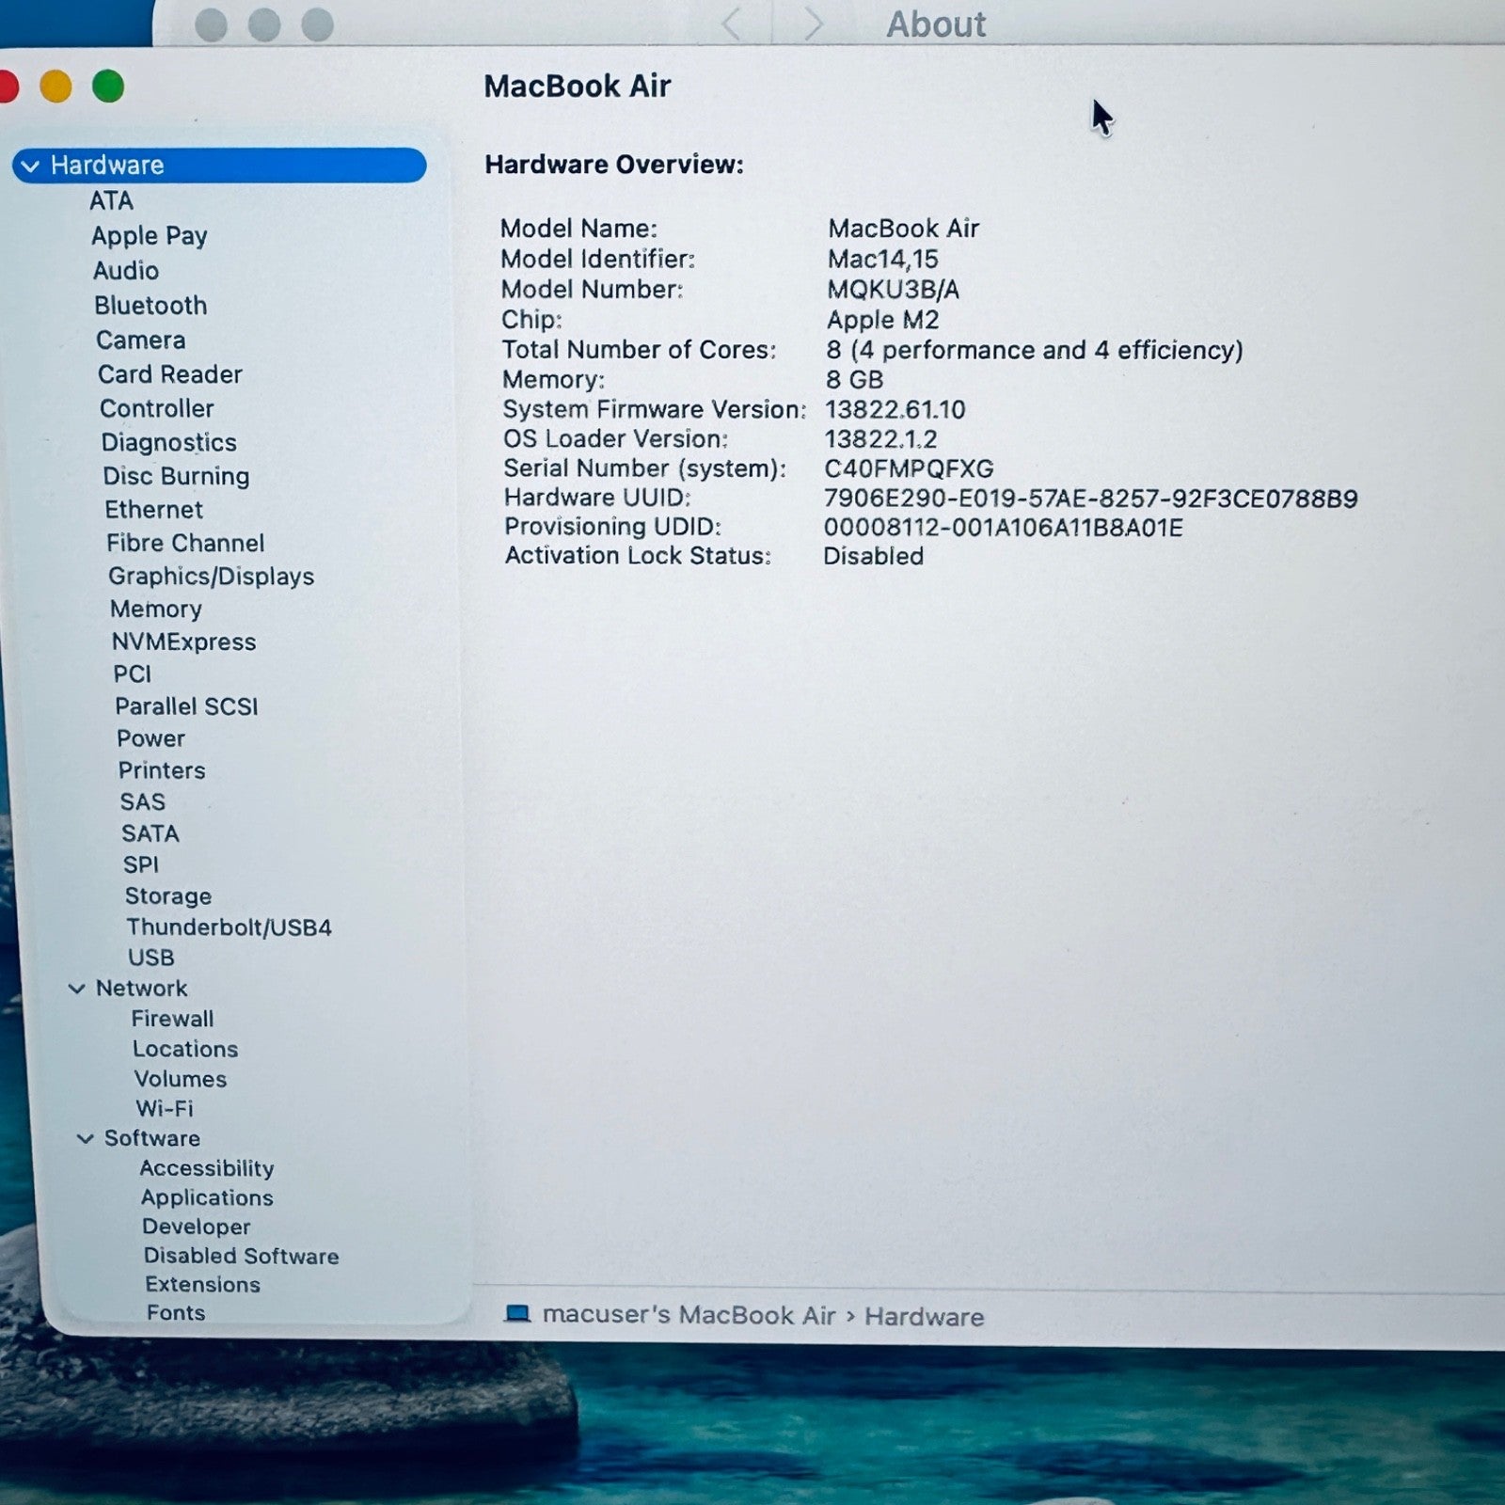Click Activation Lock Status Disabled value
This screenshot has height=1505, width=1505.
[x=874, y=556]
